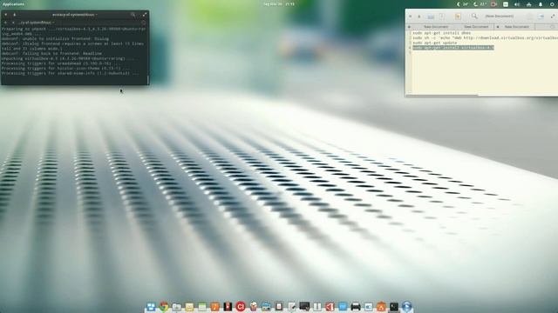Click the scrollbar handle in terminal window

click(148, 79)
